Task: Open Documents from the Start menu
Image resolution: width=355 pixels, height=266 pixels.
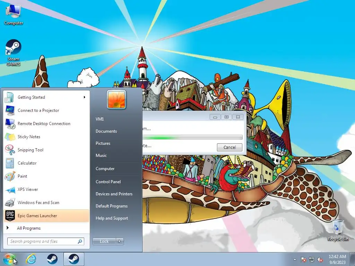Action: [x=106, y=131]
